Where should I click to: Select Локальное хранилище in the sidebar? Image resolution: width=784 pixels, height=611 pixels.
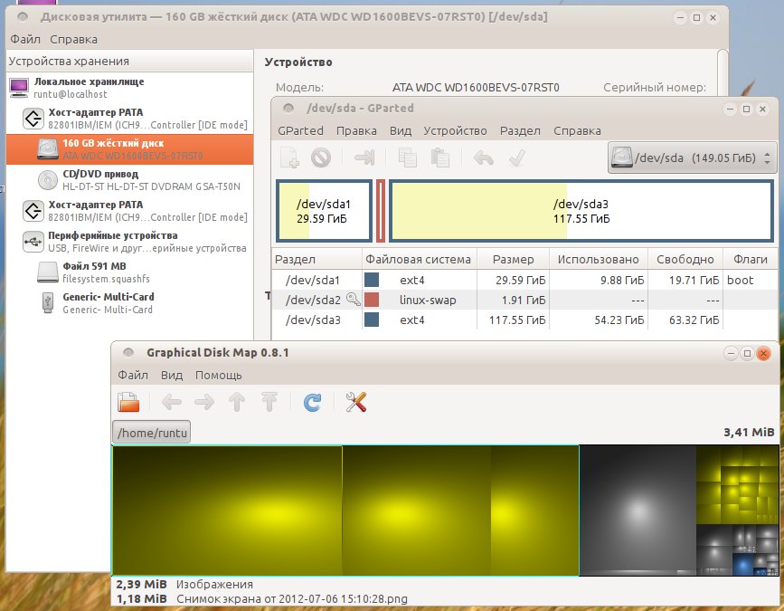click(x=129, y=88)
